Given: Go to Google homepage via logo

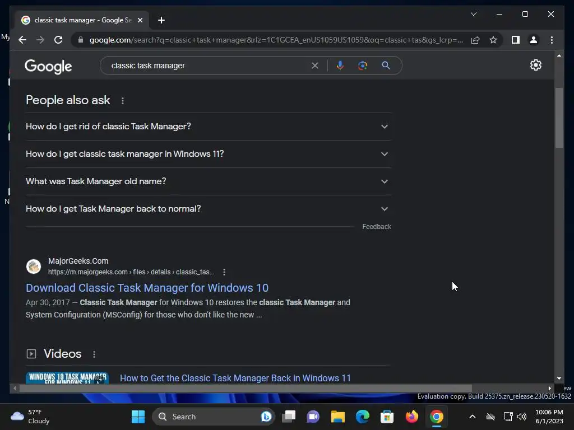Looking at the screenshot, I should coord(48,66).
